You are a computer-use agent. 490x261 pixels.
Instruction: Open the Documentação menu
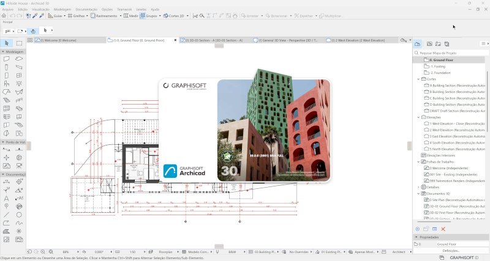pos(86,9)
